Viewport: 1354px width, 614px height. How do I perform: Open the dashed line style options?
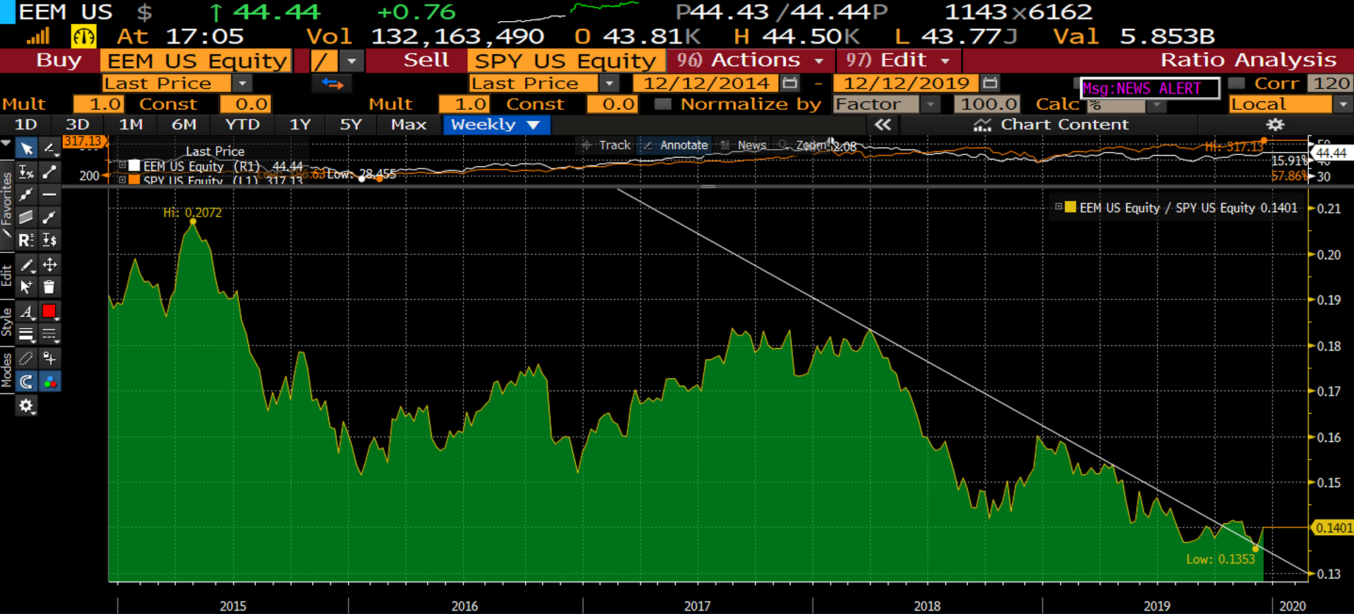point(50,334)
